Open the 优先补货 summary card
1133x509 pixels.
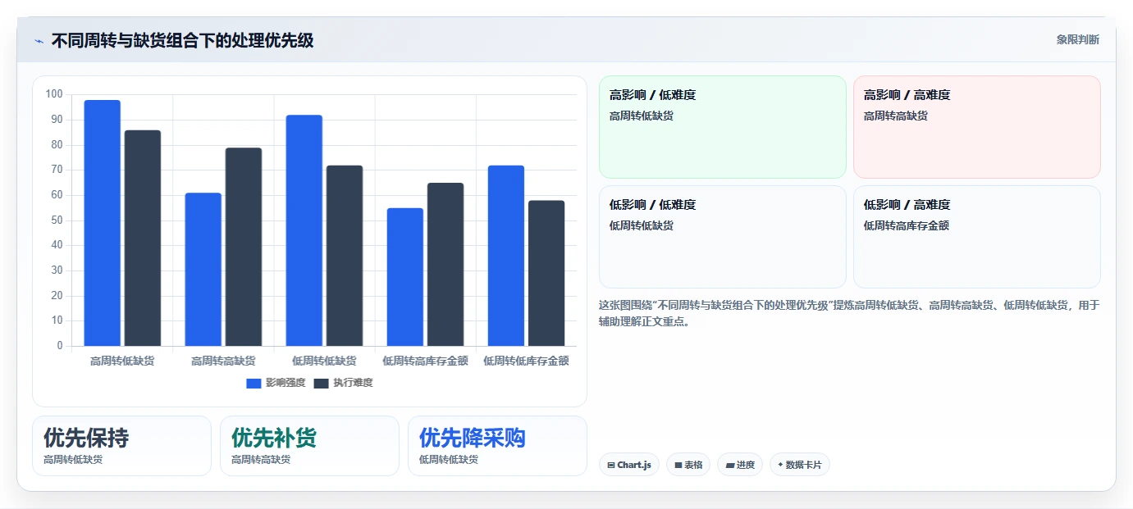click(309, 446)
